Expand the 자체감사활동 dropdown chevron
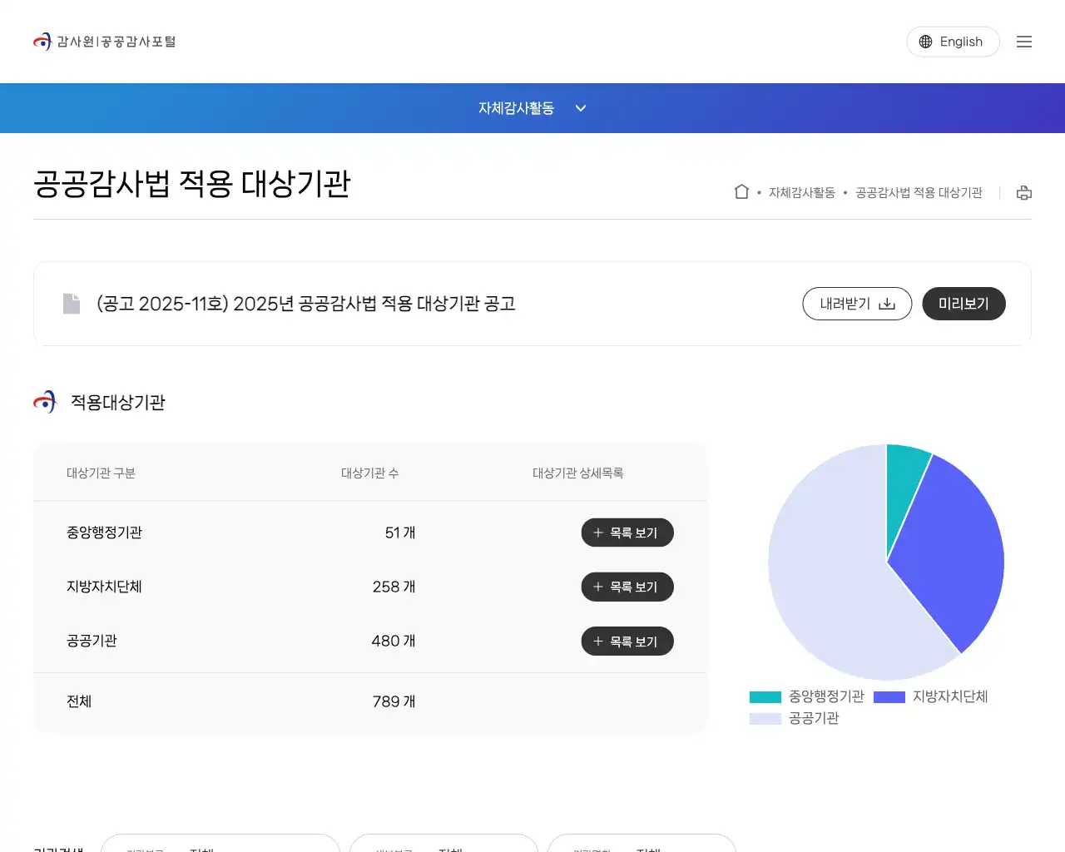The image size is (1065, 852). point(581,108)
